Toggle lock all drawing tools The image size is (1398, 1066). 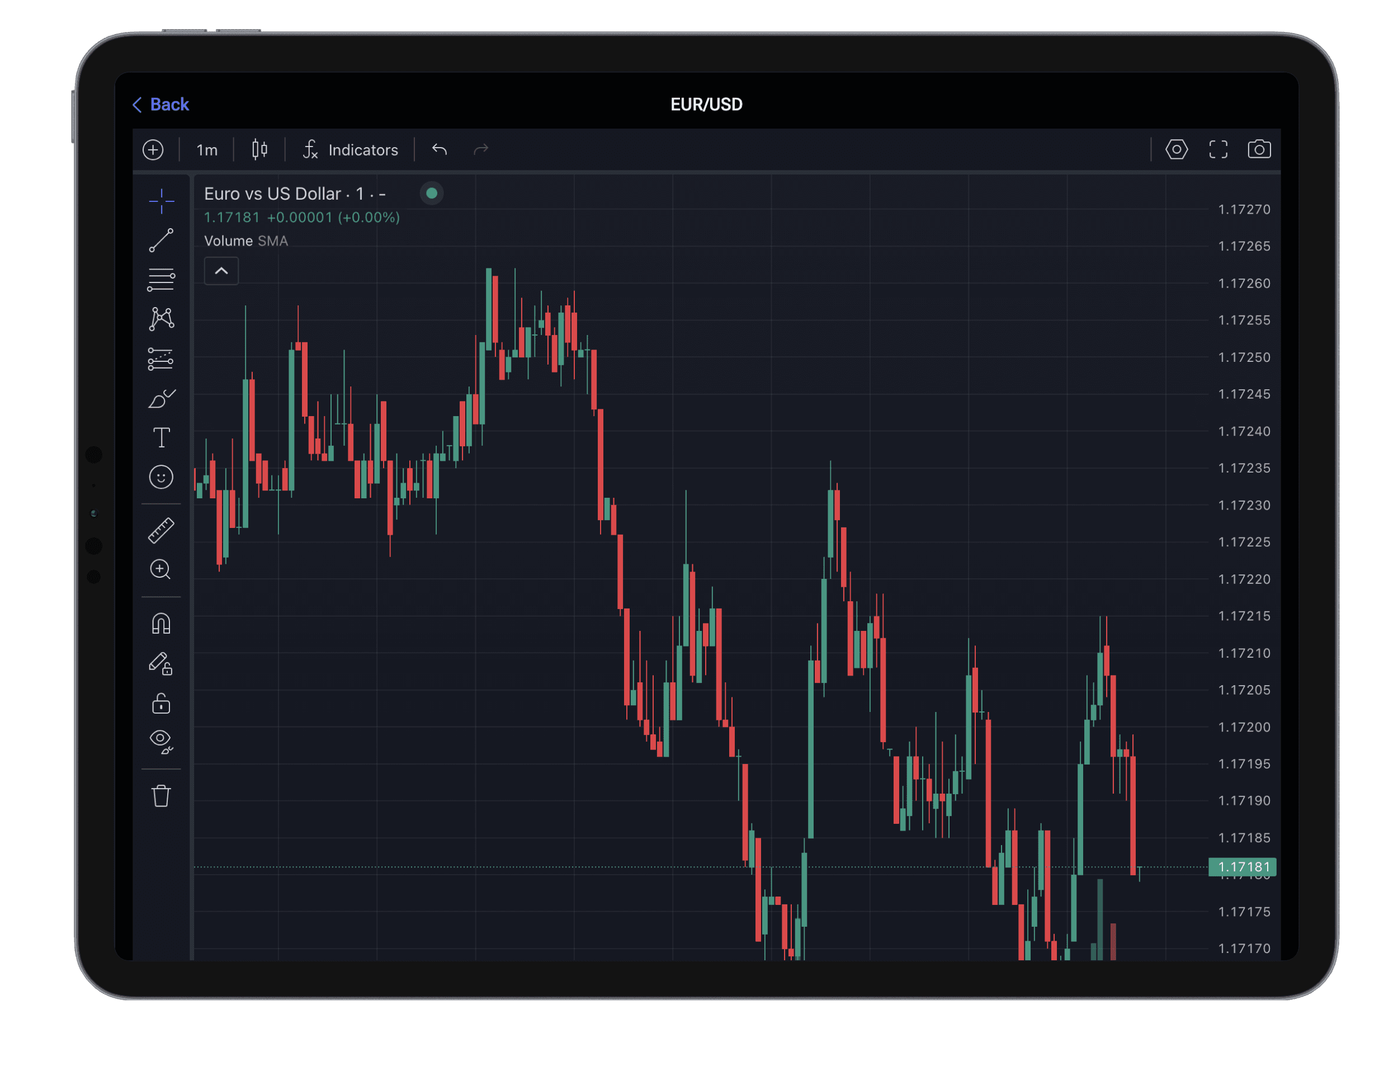pos(161,703)
